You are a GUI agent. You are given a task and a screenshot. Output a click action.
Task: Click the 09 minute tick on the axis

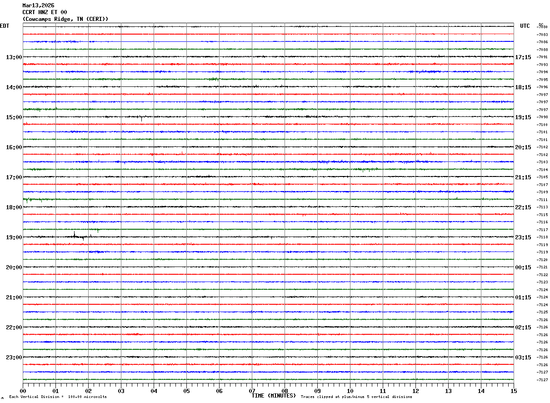point(317,391)
